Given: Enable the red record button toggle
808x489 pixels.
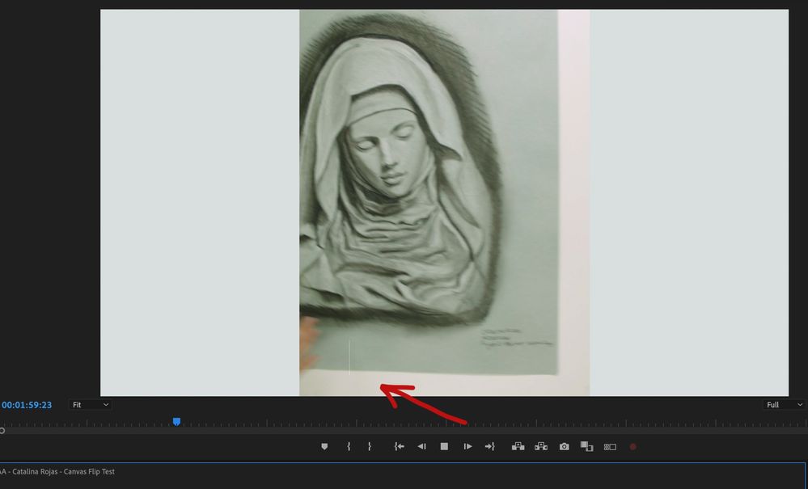Looking at the screenshot, I should point(633,445).
